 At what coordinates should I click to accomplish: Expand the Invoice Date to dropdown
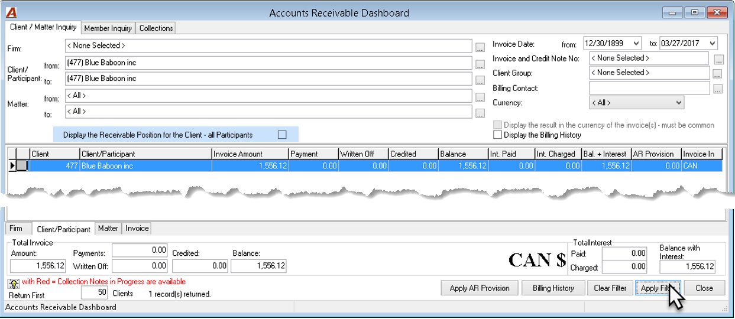[x=711, y=43]
